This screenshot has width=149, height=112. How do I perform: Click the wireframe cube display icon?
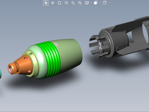[x=105, y=3]
